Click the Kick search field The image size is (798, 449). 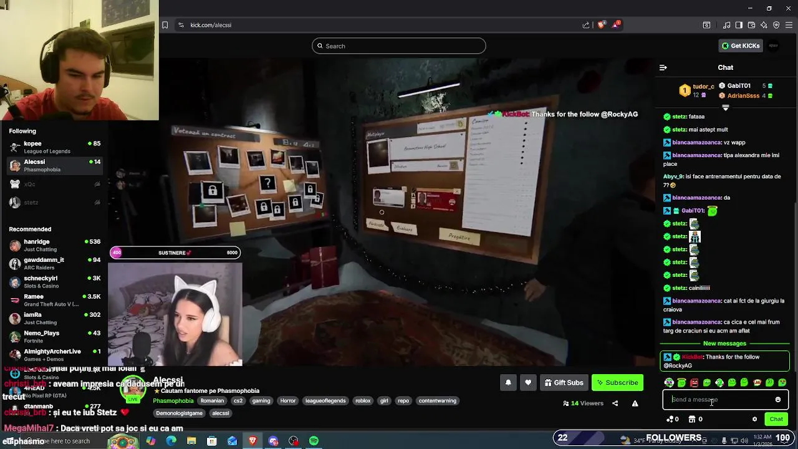tap(399, 46)
